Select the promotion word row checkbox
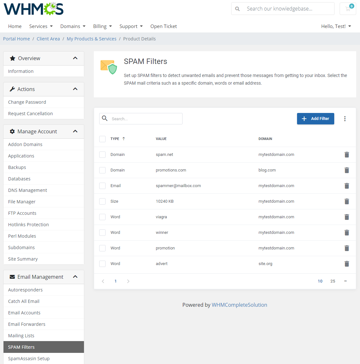This screenshot has height=364, width=360. point(102,248)
